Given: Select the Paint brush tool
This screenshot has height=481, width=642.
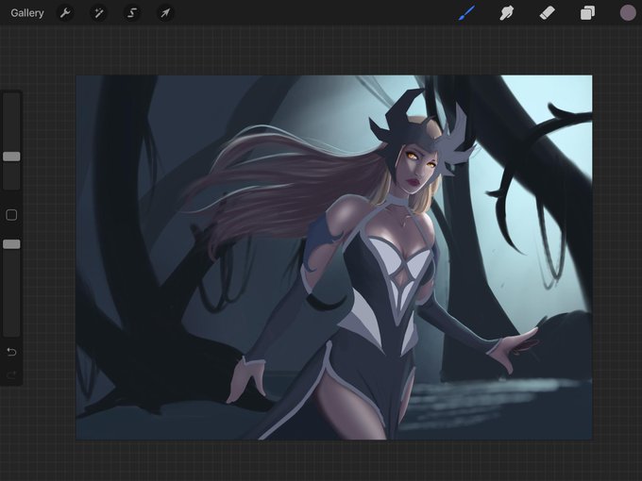Looking at the screenshot, I should tap(467, 13).
